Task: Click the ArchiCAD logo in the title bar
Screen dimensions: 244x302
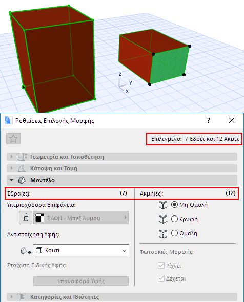Action: pyautogui.click(x=9, y=121)
